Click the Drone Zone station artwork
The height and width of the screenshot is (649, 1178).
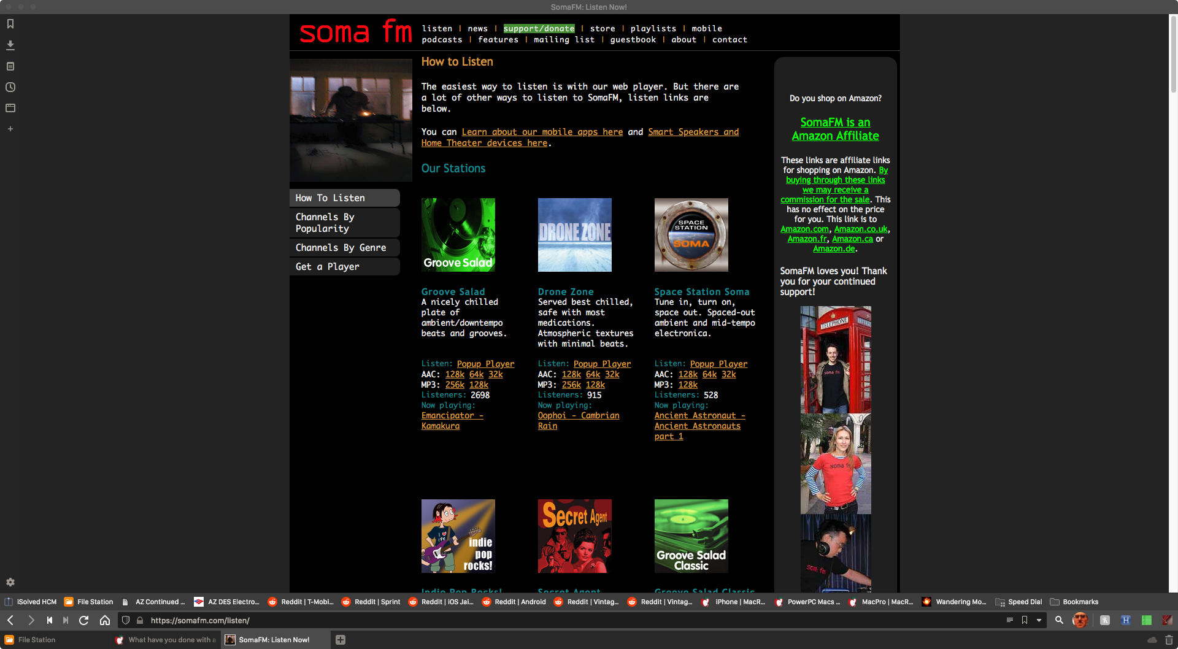tap(575, 235)
